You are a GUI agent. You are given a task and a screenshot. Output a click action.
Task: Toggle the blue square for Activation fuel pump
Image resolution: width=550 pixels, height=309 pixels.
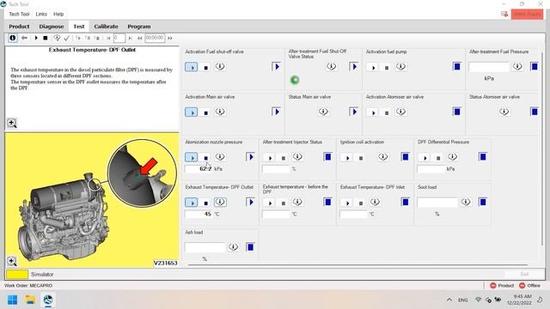(456, 66)
